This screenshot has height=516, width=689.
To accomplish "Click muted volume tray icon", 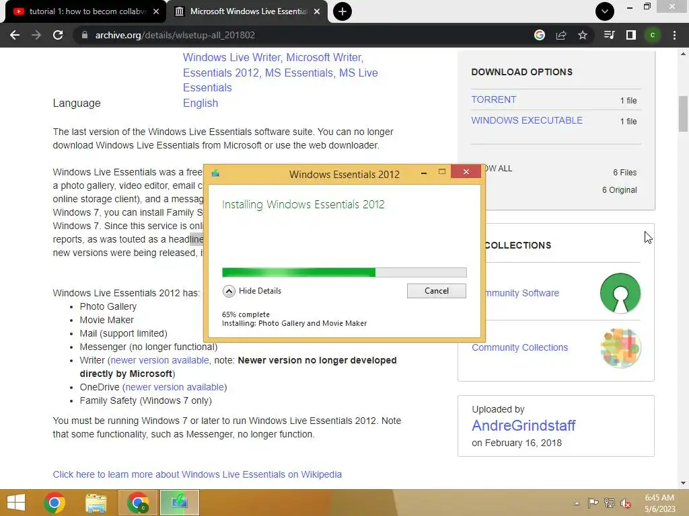I will tap(626, 503).
